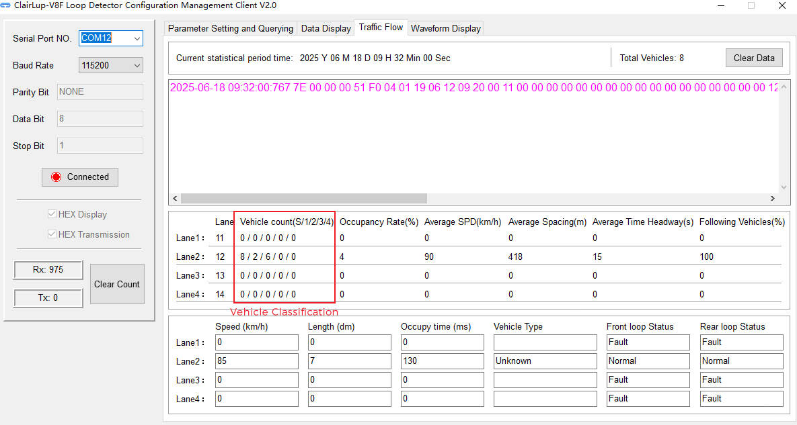Click the Lane3 Length (dm) field
The height and width of the screenshot is (425, 797).
coord(350,380)
